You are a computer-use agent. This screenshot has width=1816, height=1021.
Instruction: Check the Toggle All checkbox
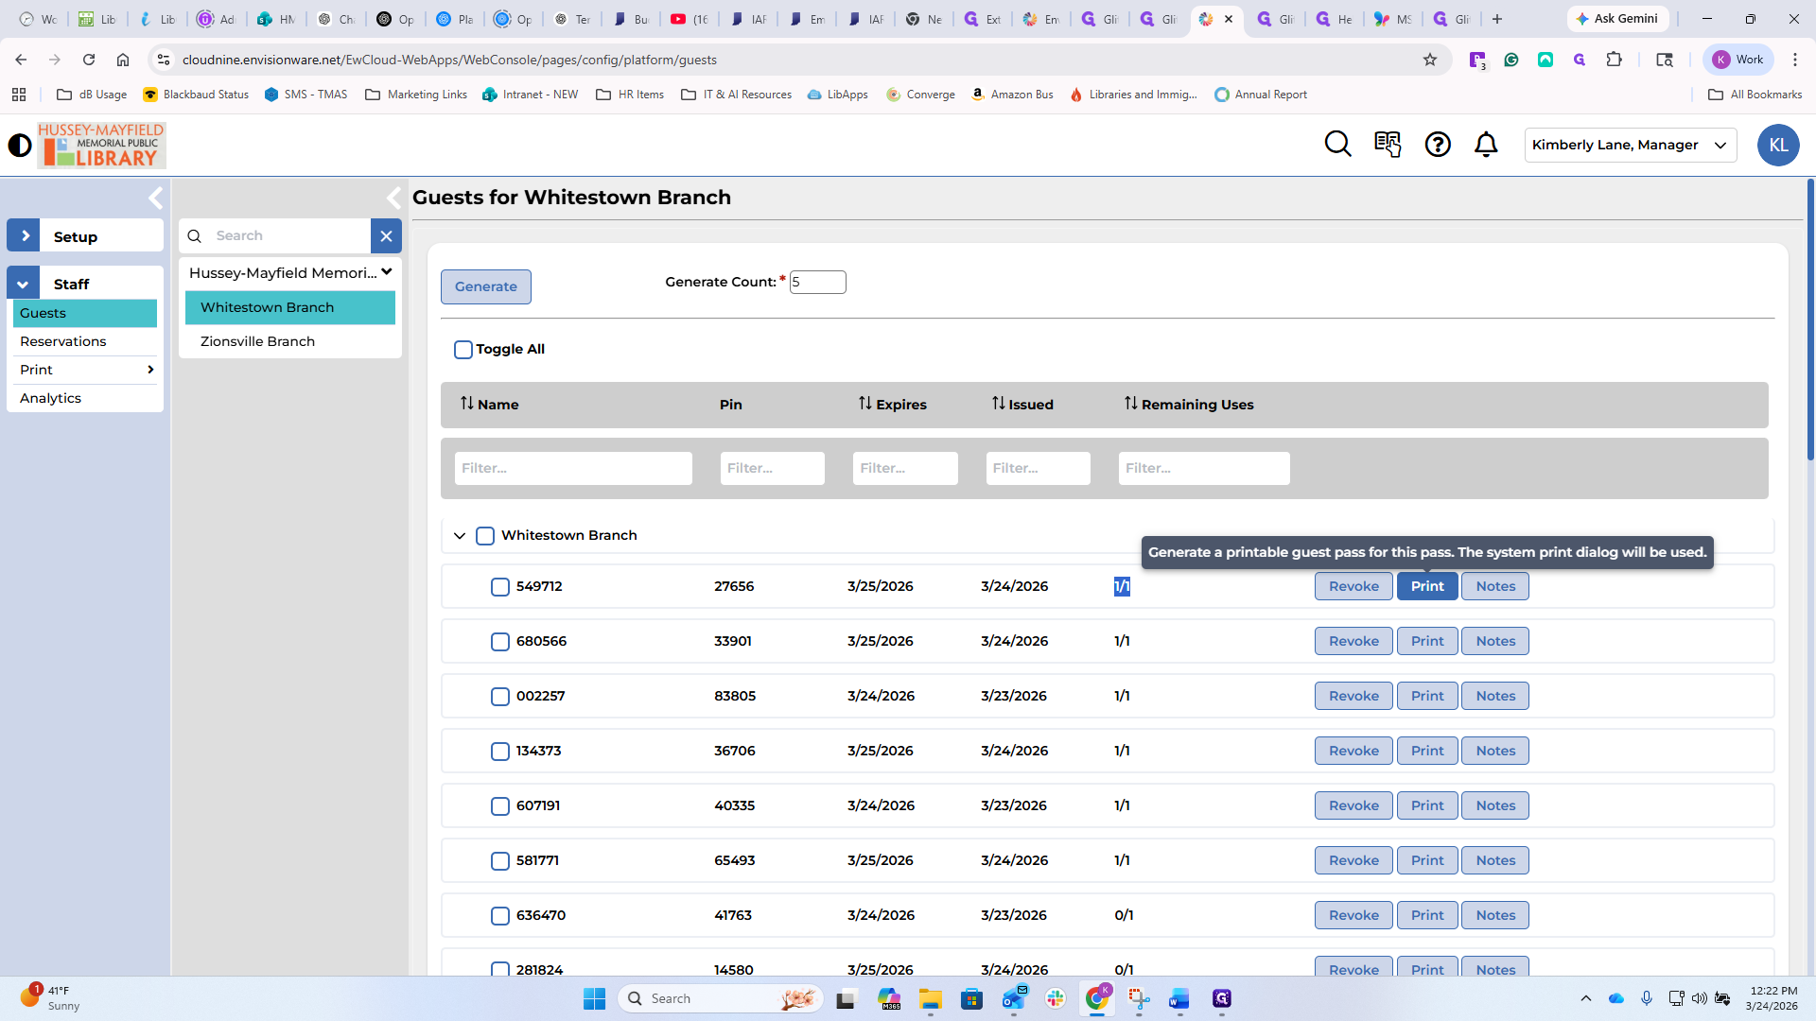coord(463,350)
